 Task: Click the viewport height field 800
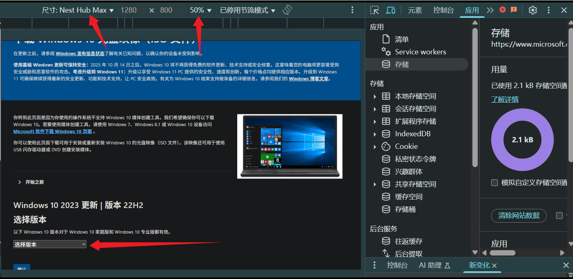[166, 10]
